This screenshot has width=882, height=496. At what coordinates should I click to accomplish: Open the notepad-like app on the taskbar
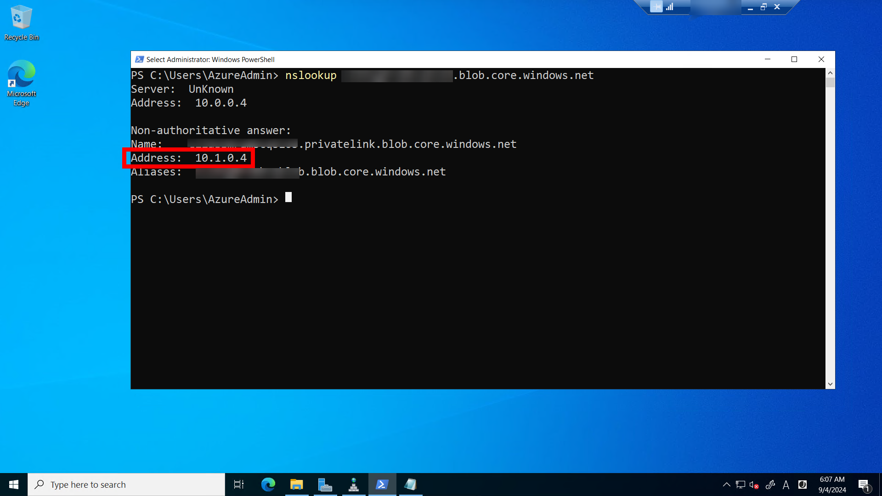[411, 485]
